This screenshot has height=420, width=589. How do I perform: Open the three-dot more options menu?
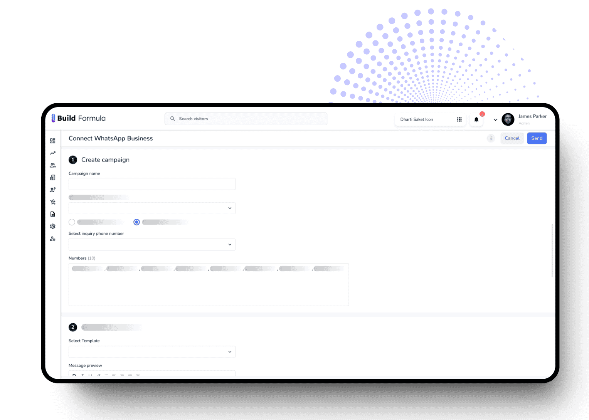[491, 138]
